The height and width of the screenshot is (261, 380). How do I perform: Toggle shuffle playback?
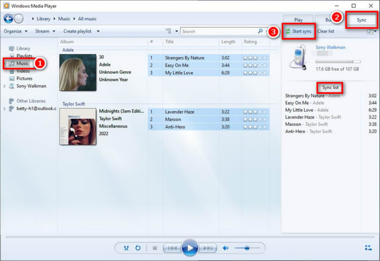[x=126, y=248]
